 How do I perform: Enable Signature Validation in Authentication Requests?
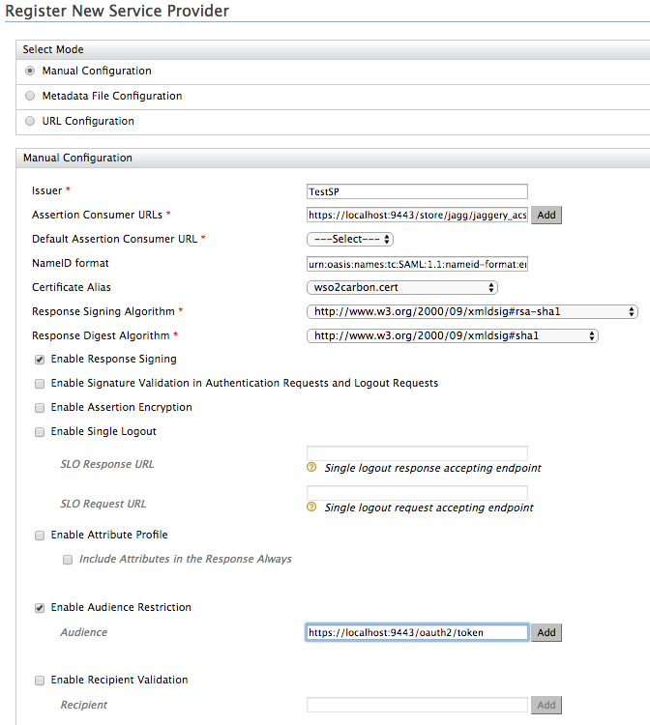[x=40, y=383]
